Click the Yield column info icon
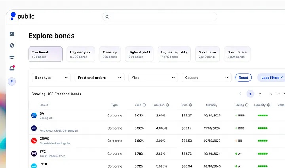285x168 pixels. tap(144, 105)
